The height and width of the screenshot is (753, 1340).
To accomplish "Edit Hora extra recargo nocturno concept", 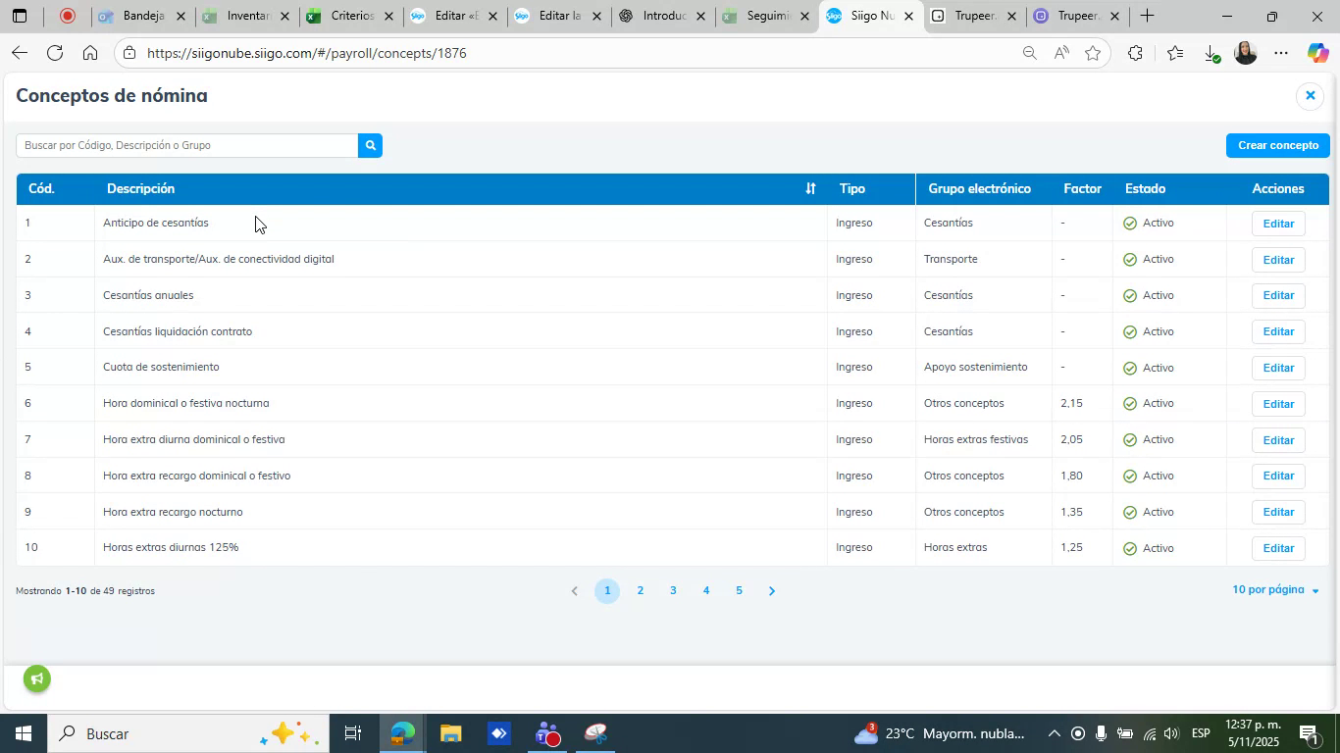I will click(1278, 512).
